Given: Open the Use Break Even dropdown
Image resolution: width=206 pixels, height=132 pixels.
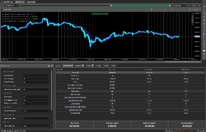Looking at the screenshot, I should tap(36, 126).
